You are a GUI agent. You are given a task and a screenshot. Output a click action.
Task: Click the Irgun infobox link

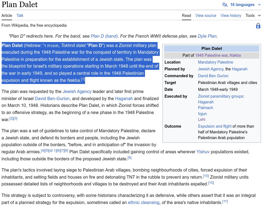click(202, 114)
